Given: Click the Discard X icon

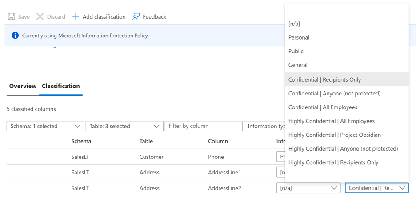Looking at the screenshot, I should (x=40, y=16).
